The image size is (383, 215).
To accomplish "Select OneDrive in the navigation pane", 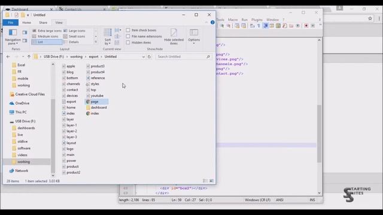I will click(x=22, y=103).
